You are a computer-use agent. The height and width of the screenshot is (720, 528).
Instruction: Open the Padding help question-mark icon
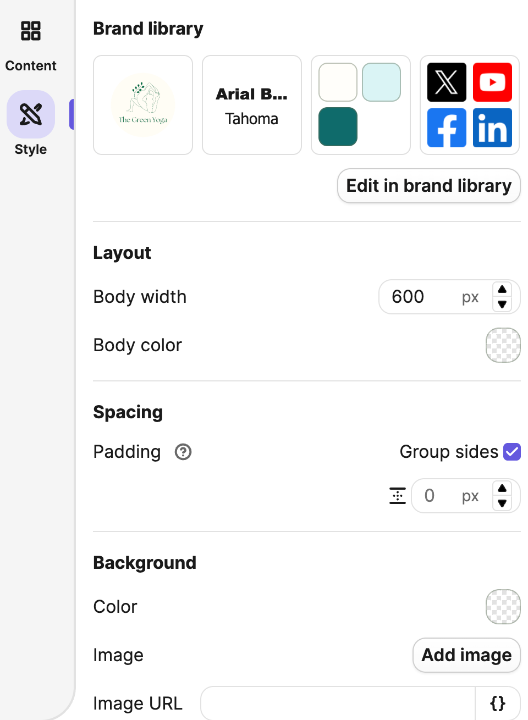click(x=183, y=452)
